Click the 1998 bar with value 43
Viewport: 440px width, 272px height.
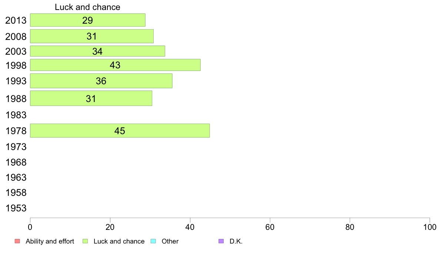[115, 65]
